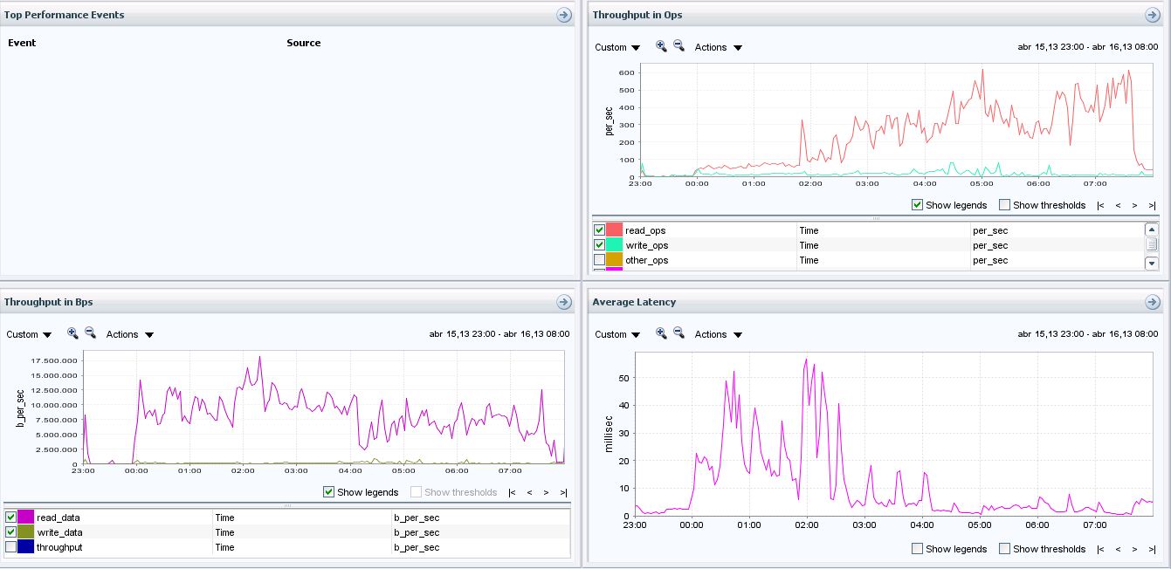Enable the throughput series checkbox
The height and width of the screenshot is (569, 1171).
[x=11, y=547]
